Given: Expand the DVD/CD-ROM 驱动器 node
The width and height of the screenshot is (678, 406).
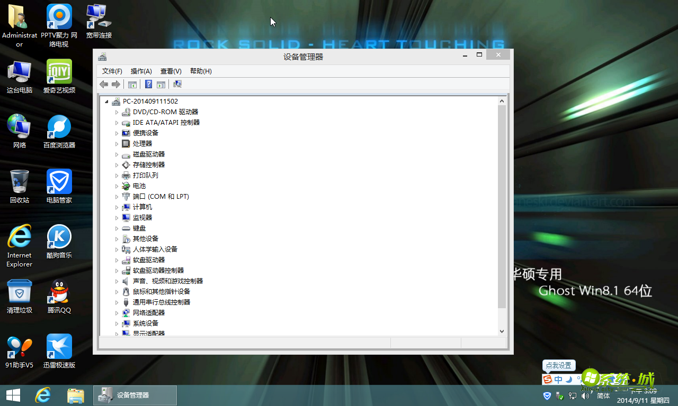Looking at the screenshot, I should (x=117, y=112).
